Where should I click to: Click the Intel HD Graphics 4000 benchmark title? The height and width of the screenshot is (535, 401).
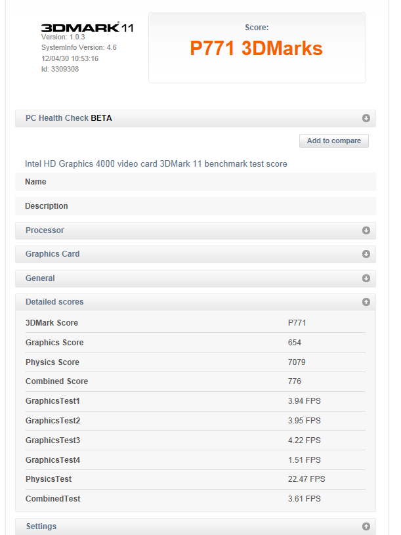tap(156, 163)
